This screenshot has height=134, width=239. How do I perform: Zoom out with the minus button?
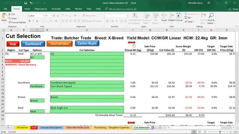tap(209, 132)
